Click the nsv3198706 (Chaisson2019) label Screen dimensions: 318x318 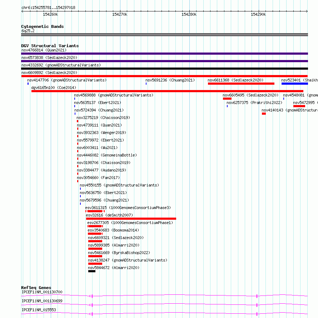pyautogui.click(x=104, y=163)
